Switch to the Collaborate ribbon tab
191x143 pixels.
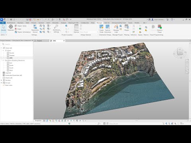pos(85,23)
